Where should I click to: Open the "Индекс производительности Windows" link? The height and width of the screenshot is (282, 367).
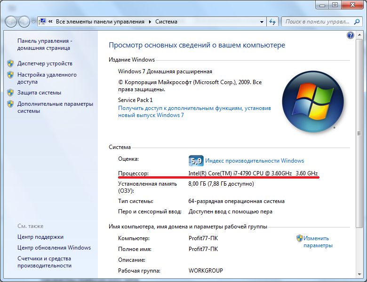coord(255,161)
